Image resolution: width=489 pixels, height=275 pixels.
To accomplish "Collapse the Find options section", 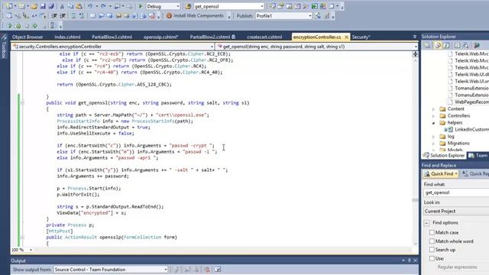I will (426, 223).
